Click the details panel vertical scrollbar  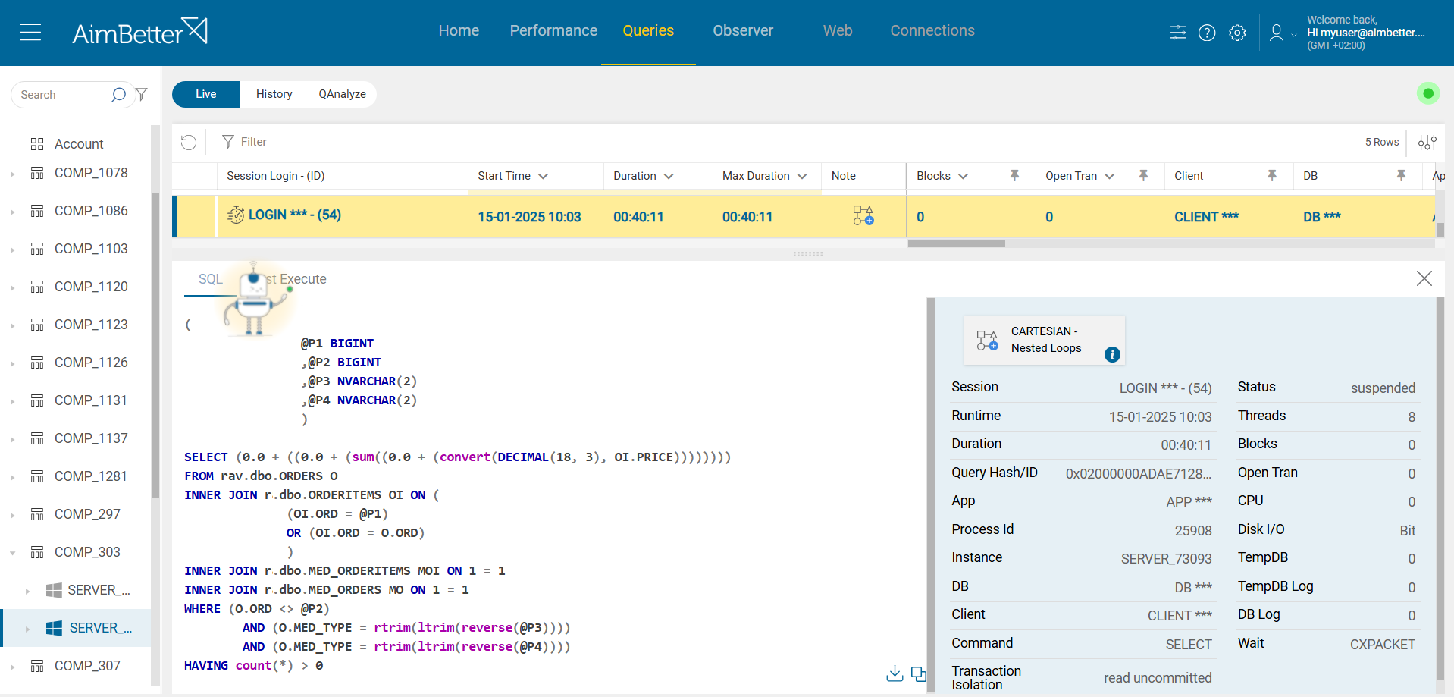(x=1440, y=489)
